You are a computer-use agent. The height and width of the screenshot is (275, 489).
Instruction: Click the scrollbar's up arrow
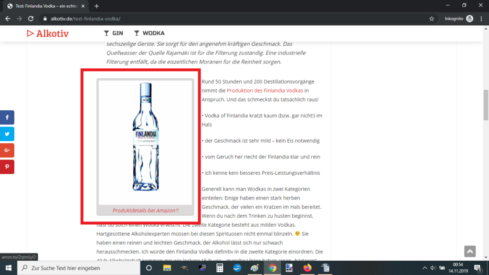[486, 29]
